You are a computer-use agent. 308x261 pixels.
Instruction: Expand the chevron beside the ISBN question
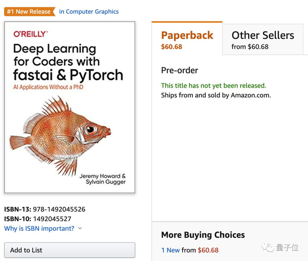(x=80, y=228)
